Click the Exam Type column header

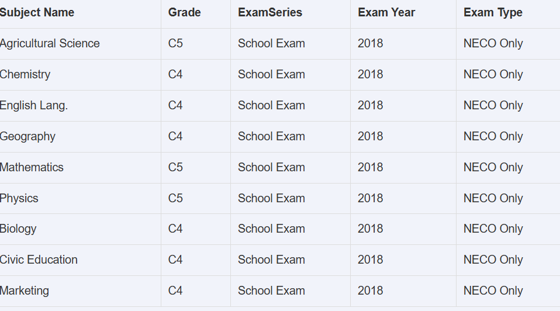tap(493, 12)
